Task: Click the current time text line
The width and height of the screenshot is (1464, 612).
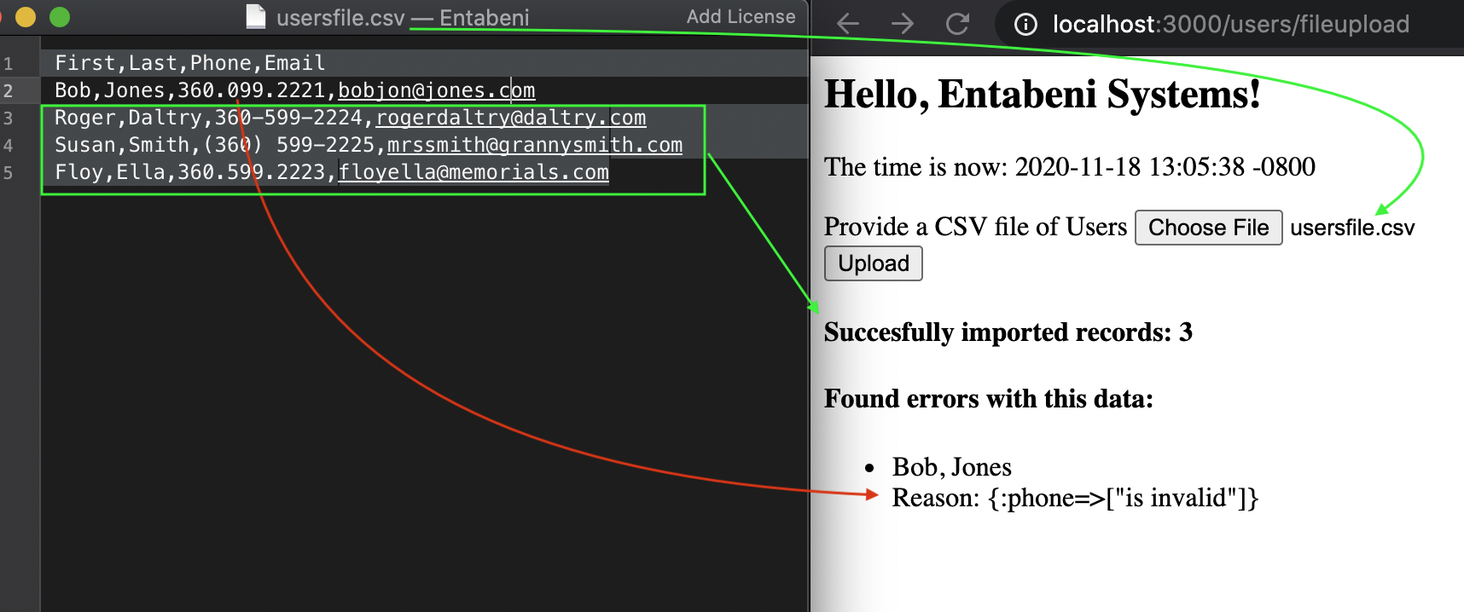Action: pyautogui.click(x=1069, y=167)
